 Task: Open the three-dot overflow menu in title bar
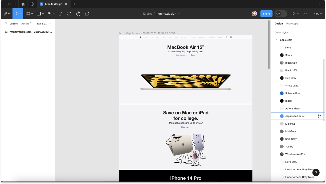pyautogui.click(x=319, y=4)
